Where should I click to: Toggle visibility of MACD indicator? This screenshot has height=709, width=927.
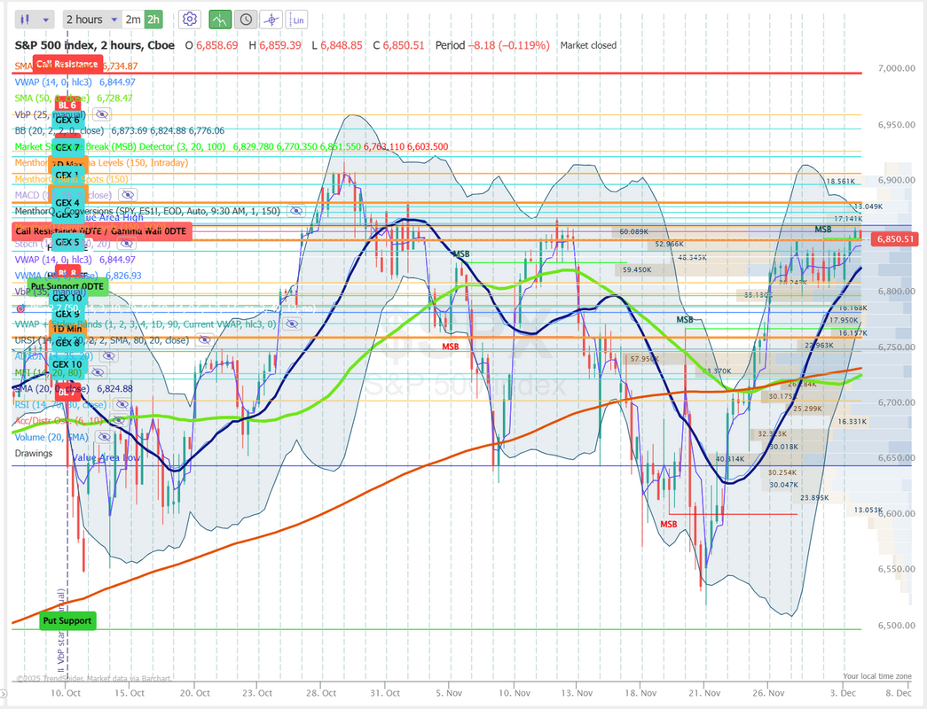[125, 195]
